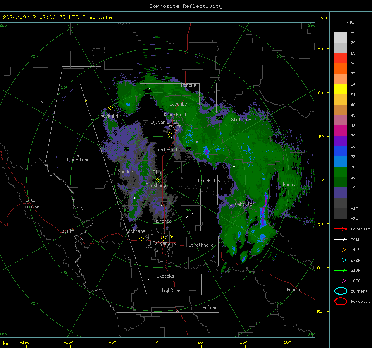
Task: Click the Brooks city label
Action: coord(294,290)
